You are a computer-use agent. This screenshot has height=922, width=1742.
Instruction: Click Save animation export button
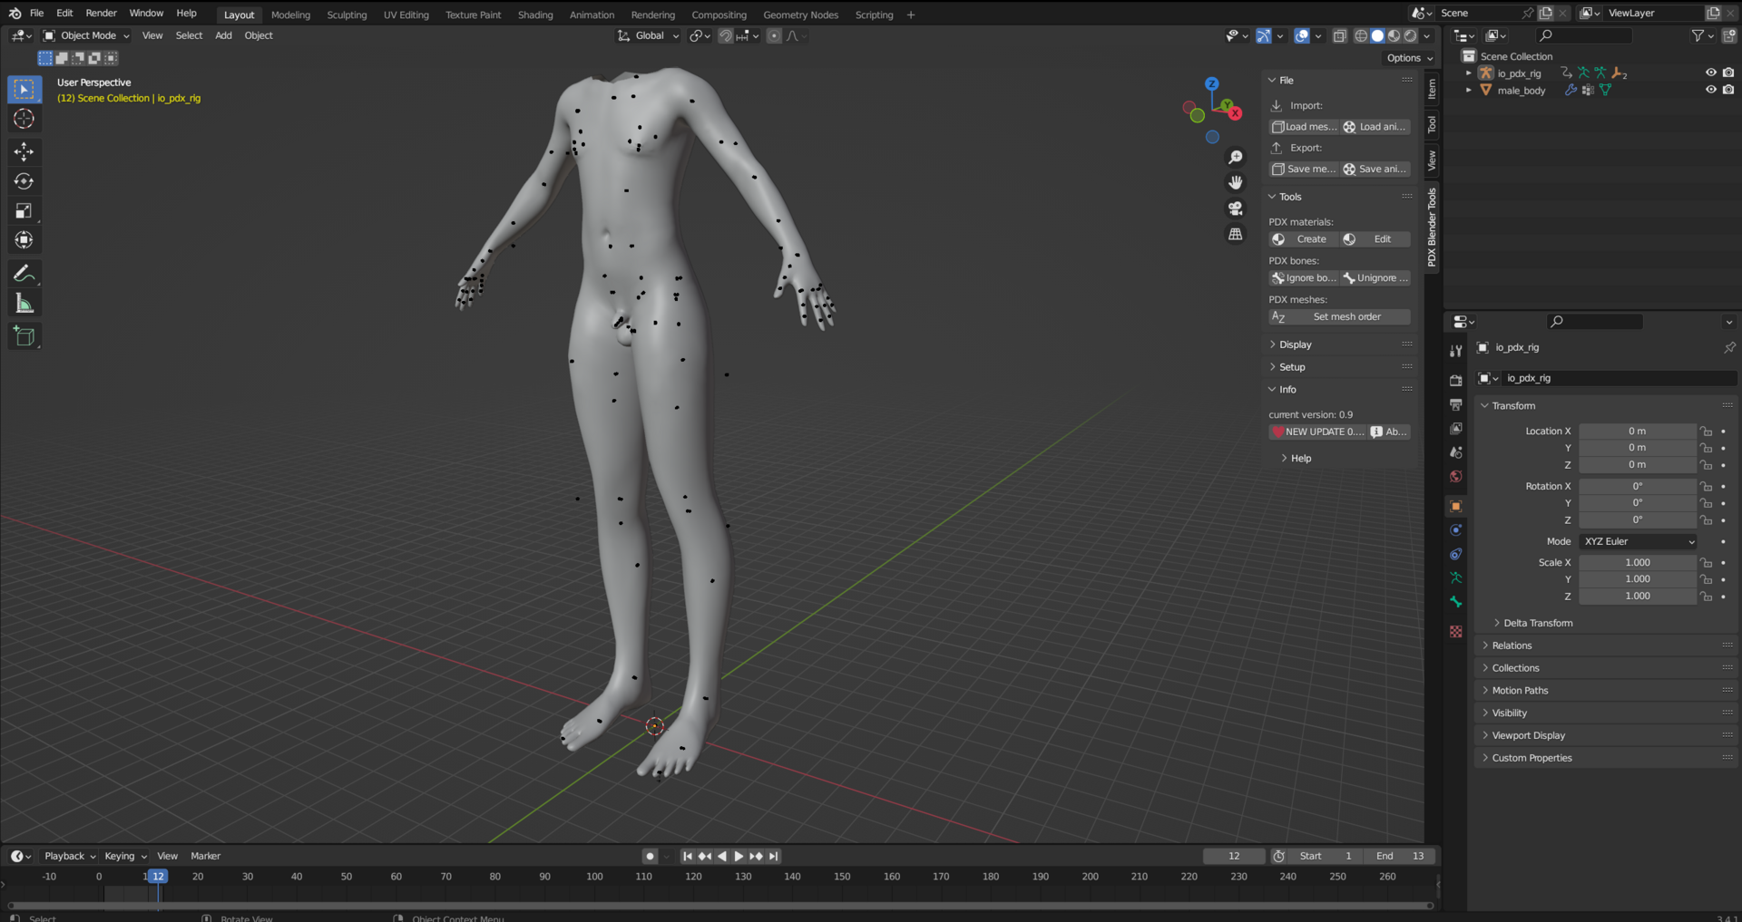1375,170
